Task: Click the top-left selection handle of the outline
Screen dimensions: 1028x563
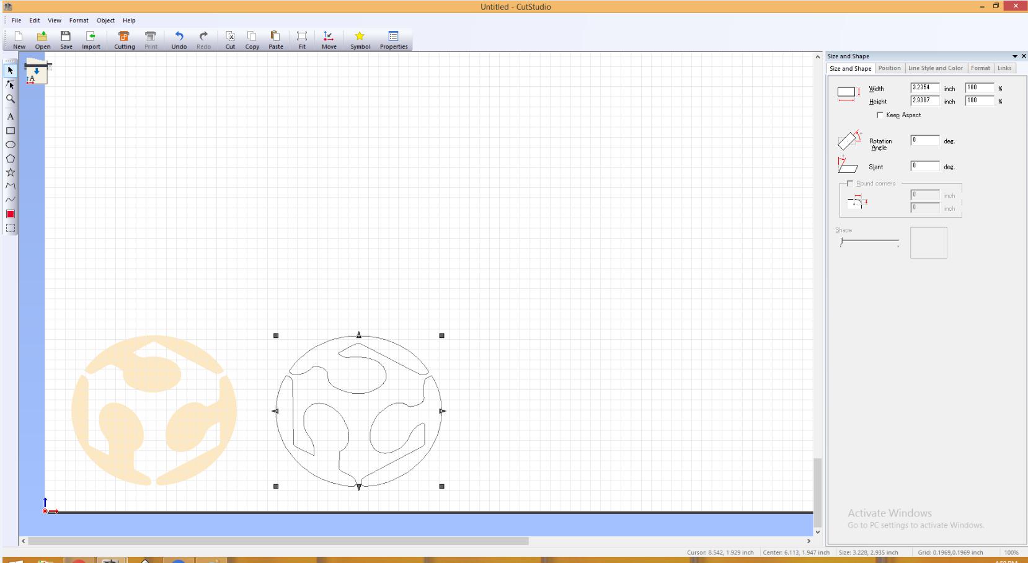Action: 276,335
